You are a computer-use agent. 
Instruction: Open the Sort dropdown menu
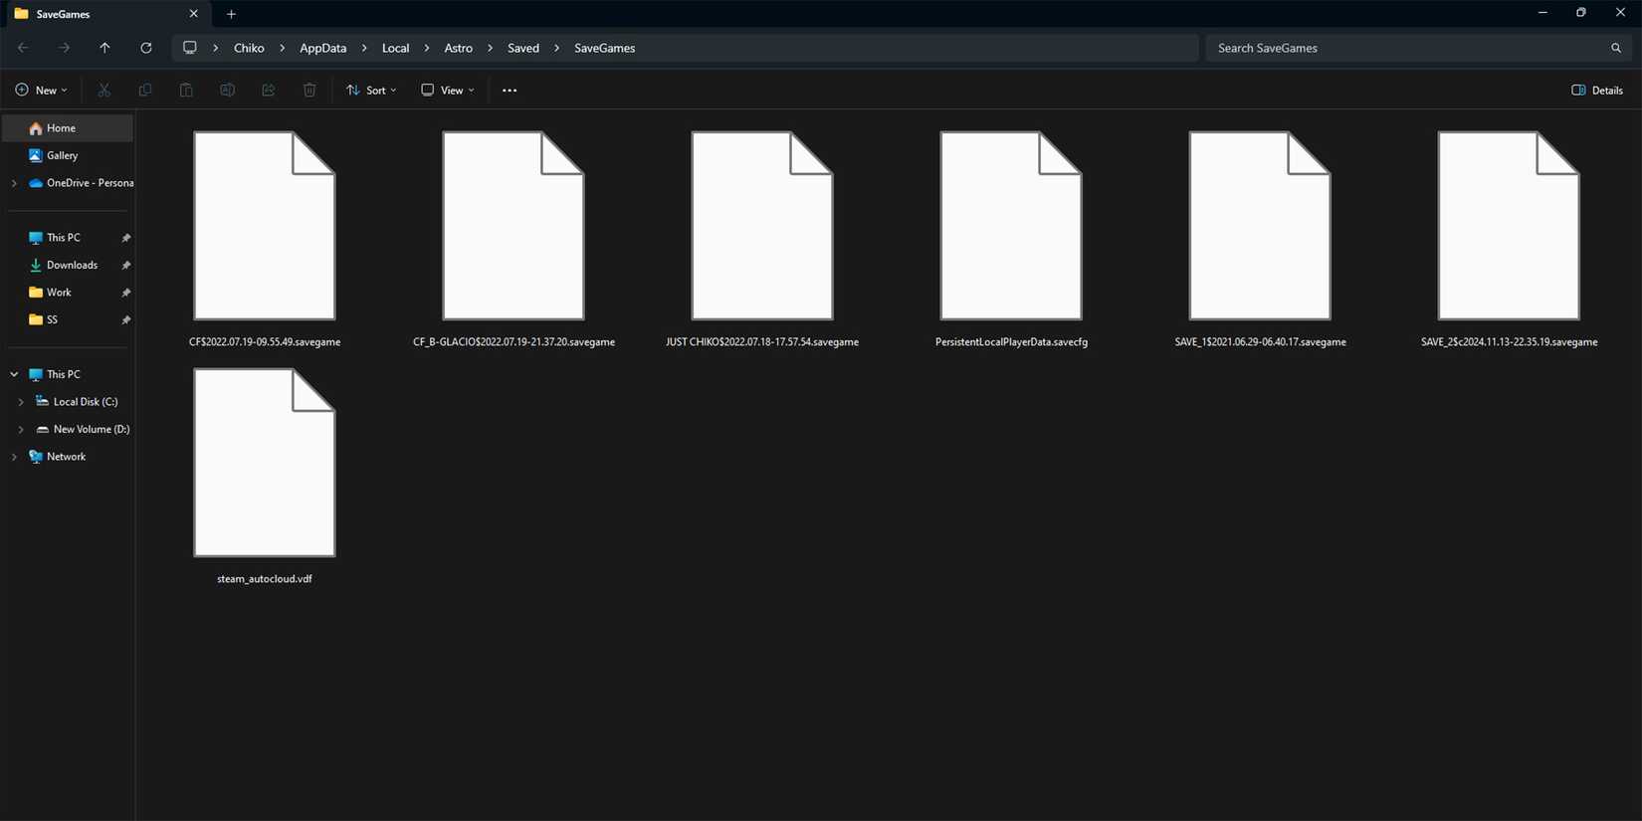(x=371, y=90)
